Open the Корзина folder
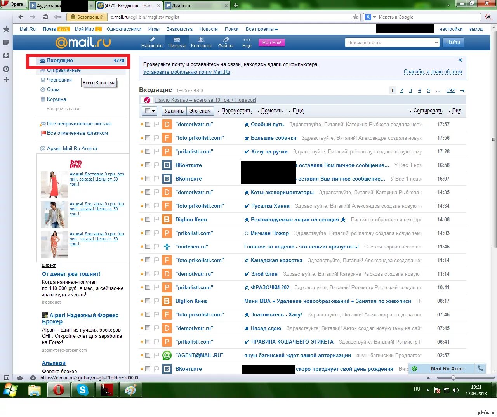Screen dimensions: 497x417 click(x=56, y=99)
